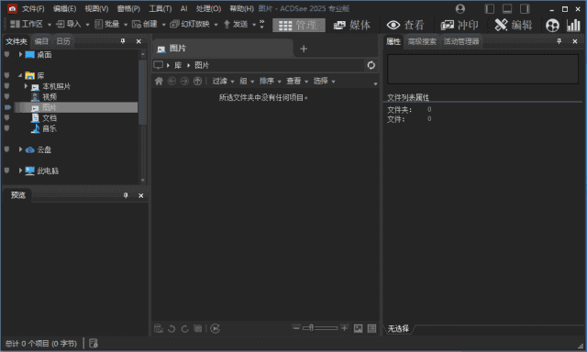Screen dimensions: 587x352
Task: Open the 编辑(E) menu
Action: click(x=64, y=8)
